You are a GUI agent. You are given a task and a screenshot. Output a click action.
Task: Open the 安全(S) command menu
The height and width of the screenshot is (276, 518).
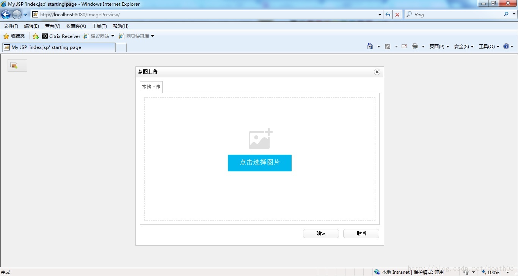click(464, 47)
